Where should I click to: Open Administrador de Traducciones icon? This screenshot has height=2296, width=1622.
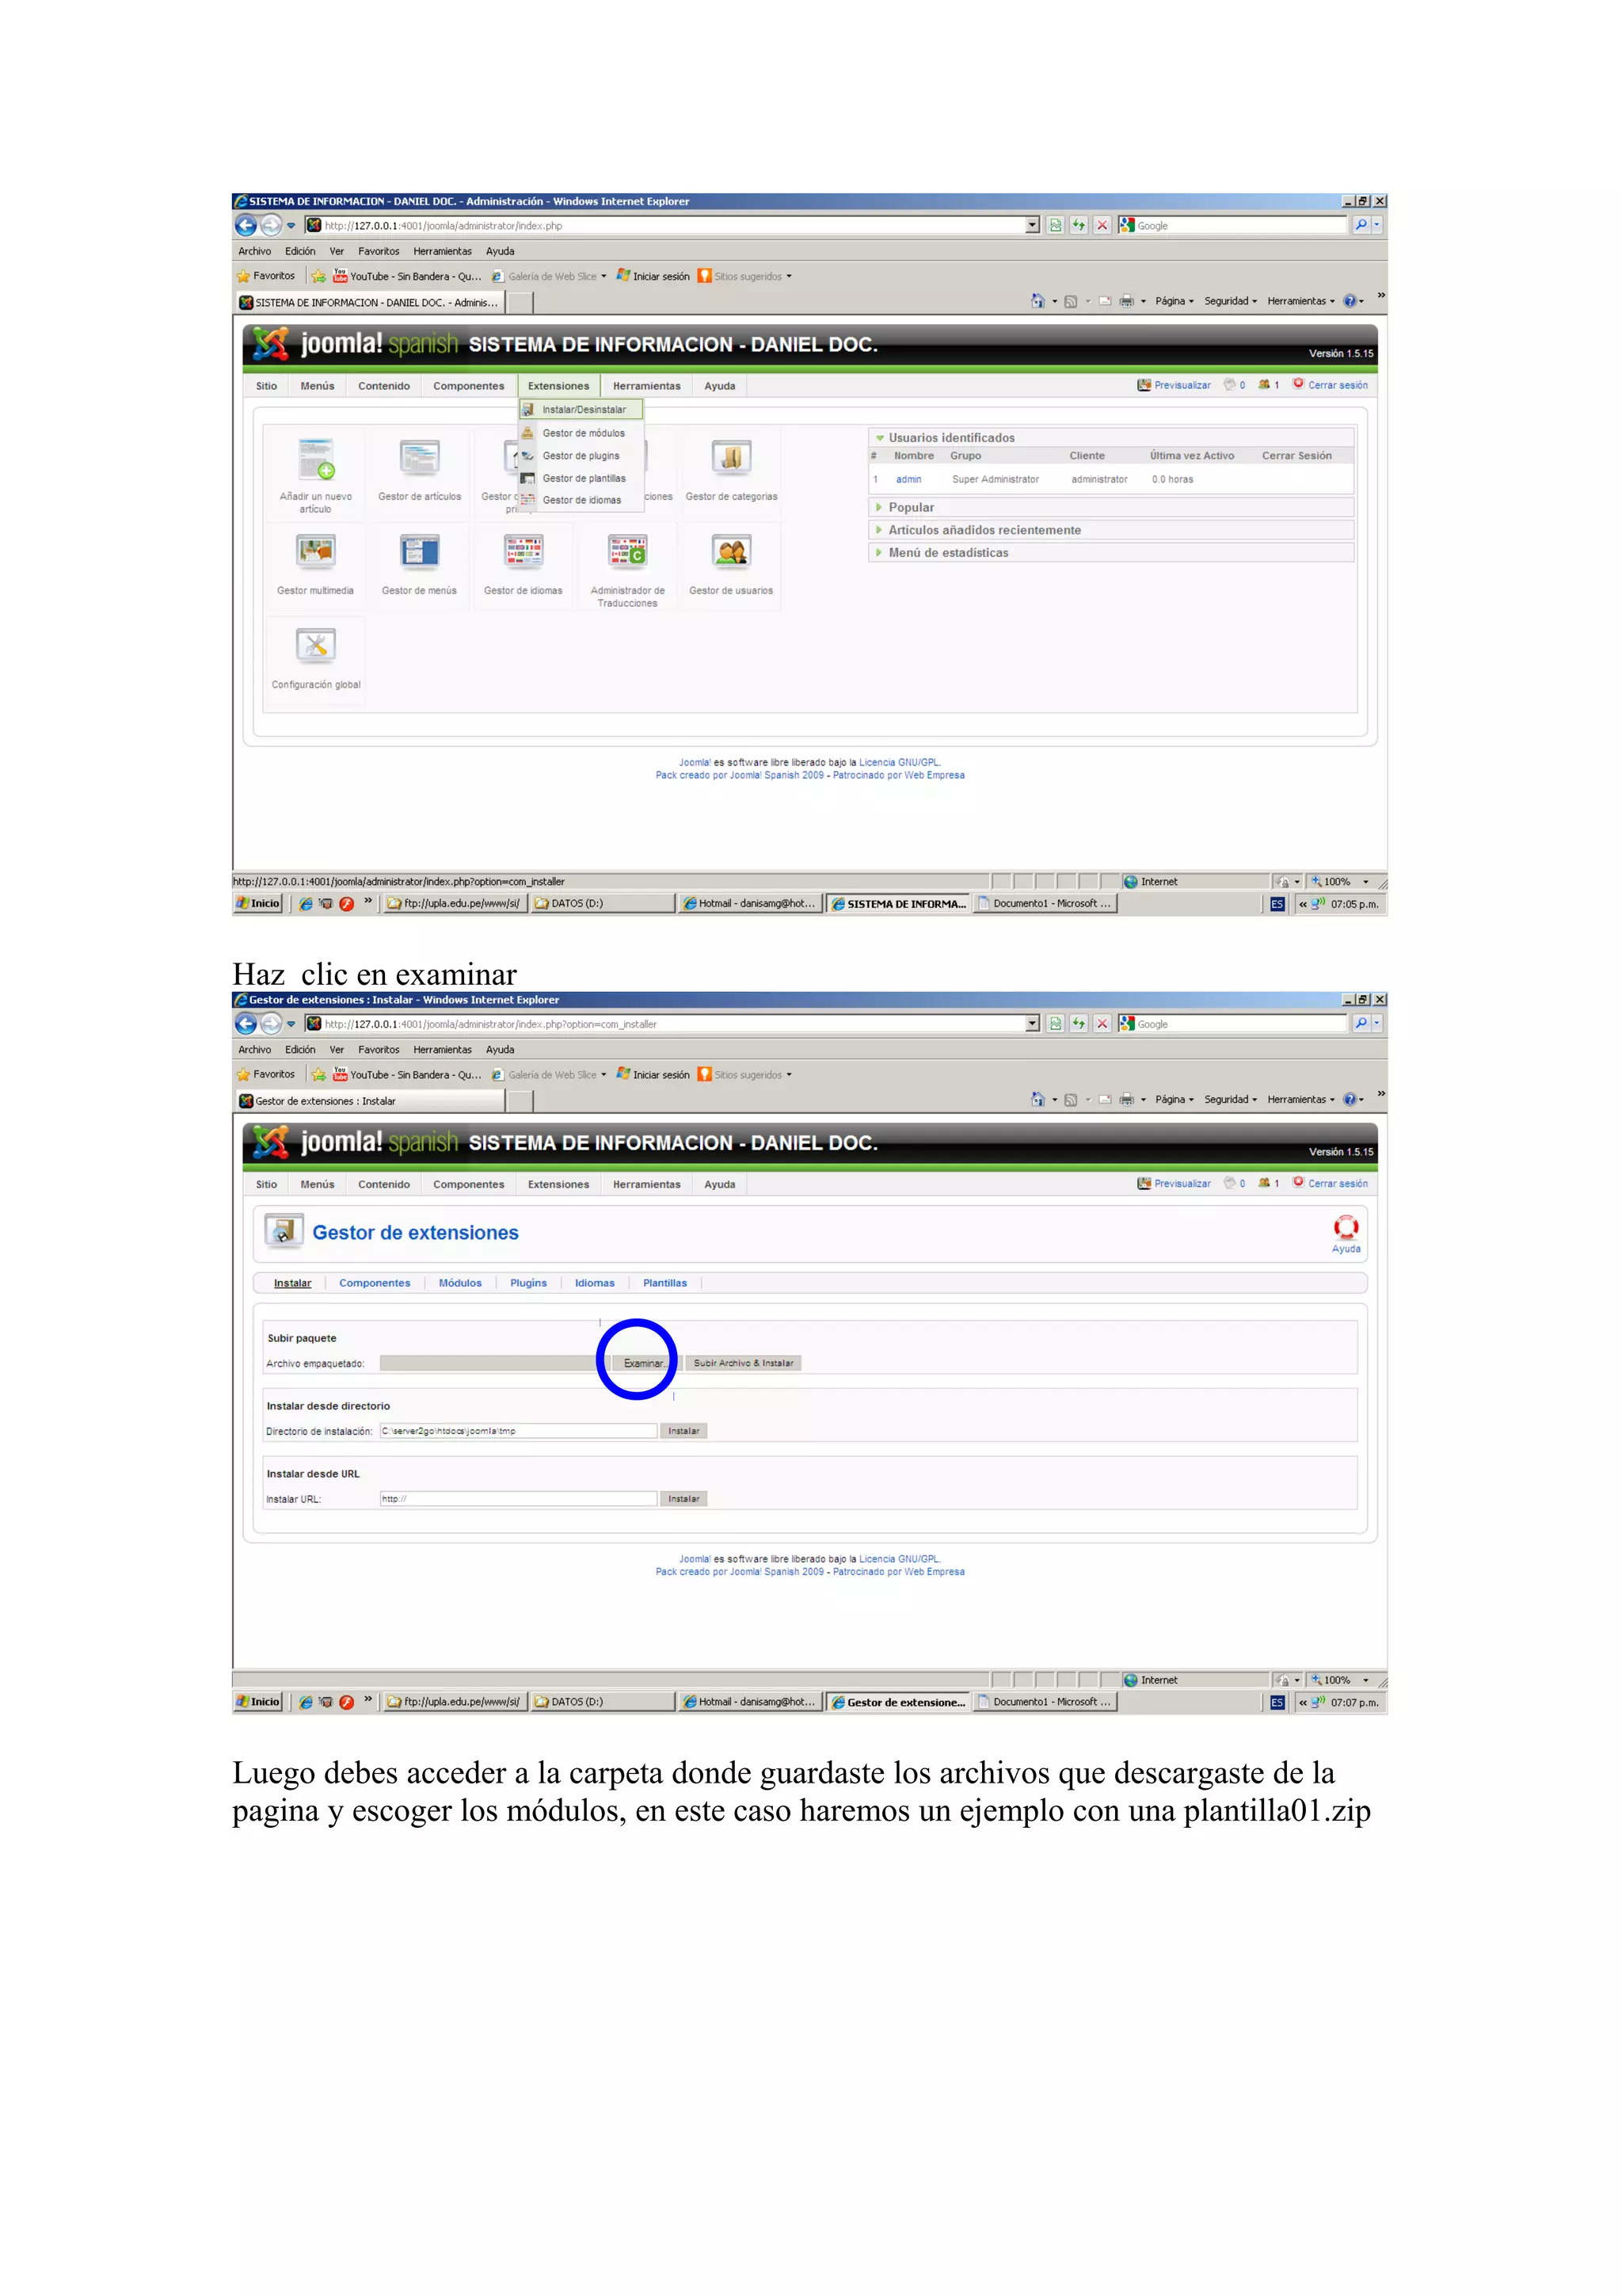coord(627,551)
